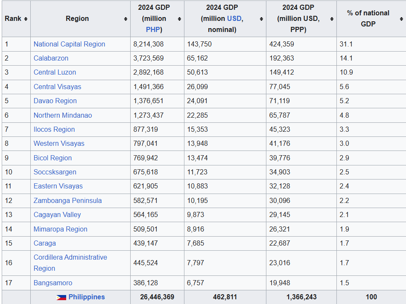
Task: Open the bold Philippines link
Action: (x=87, y=297)
